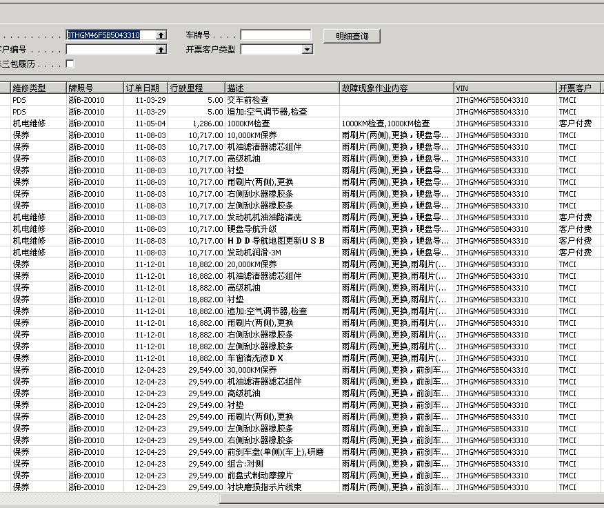This screenshot has width=604, height=508.
Task: Click 故障现象作业内容 column header
Action: coord(396,88)
